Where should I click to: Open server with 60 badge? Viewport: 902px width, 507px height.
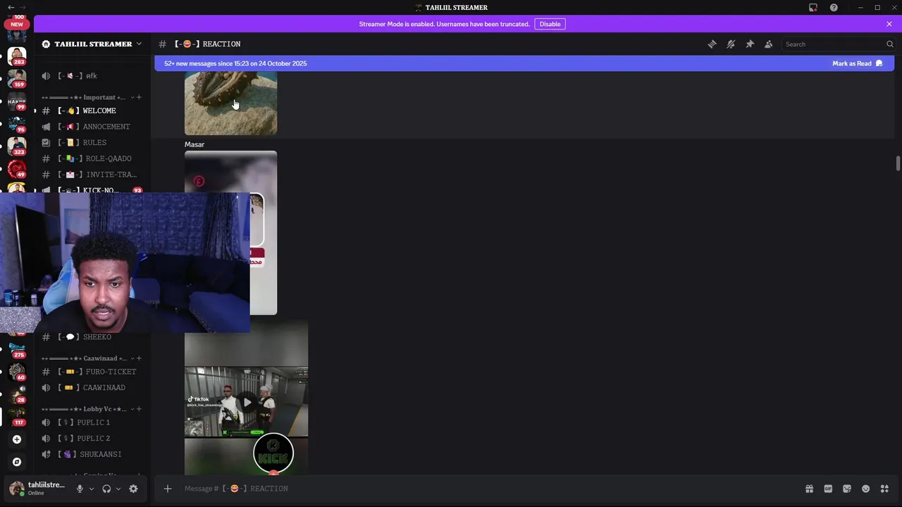(x=17, y=371)
